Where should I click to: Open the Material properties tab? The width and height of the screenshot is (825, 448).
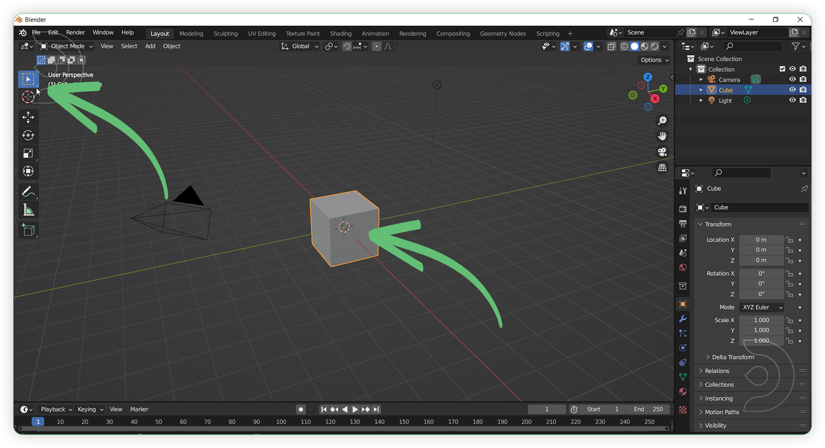point(683,391)
